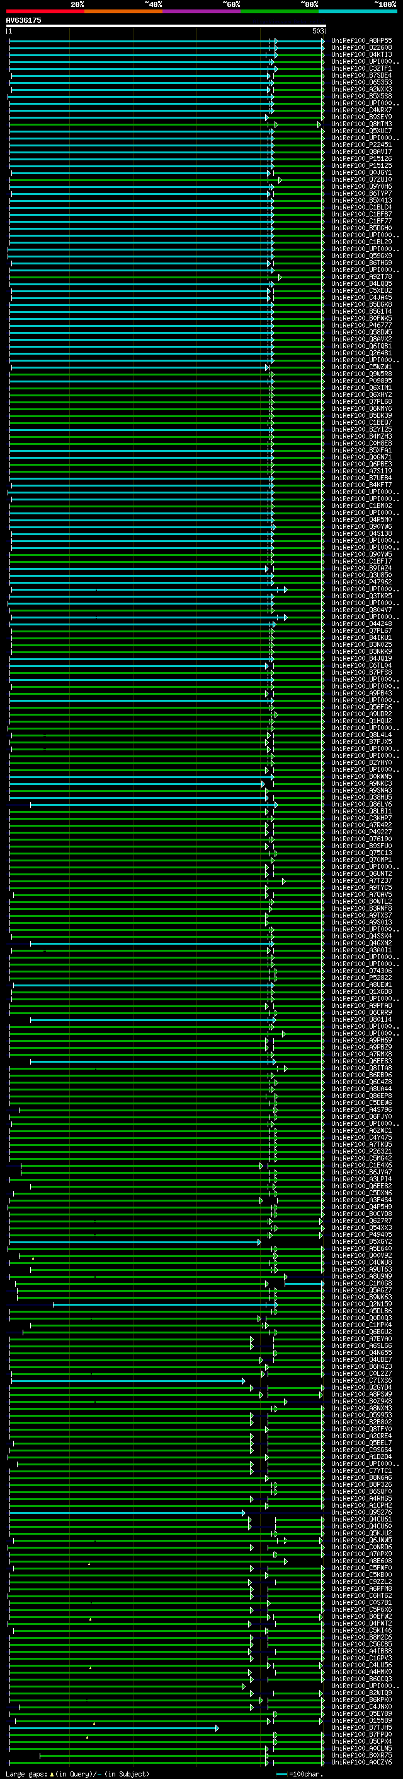Select hit UniRef100_Q6JWW5
The height and width of the screenshot is (1779, 403).
point(361,1539)
